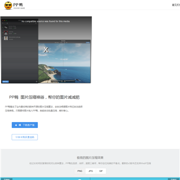
Task: Click the ¥69.9 buy activation code button
Action: (x=24, y=137)
